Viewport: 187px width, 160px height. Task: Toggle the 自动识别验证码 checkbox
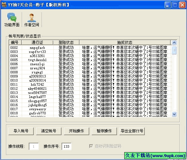(x=91, y=146)
